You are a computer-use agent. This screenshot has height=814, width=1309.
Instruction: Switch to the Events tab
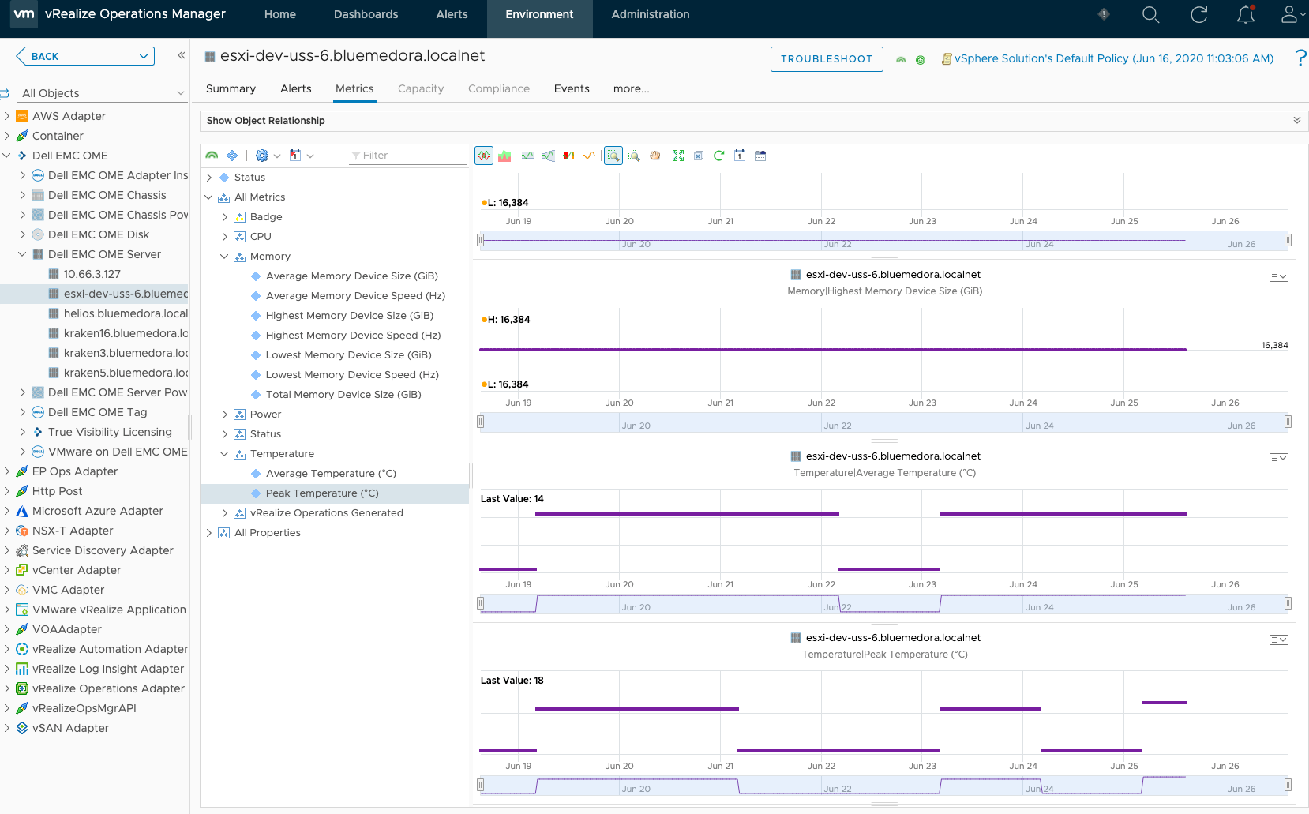(572, 88)
